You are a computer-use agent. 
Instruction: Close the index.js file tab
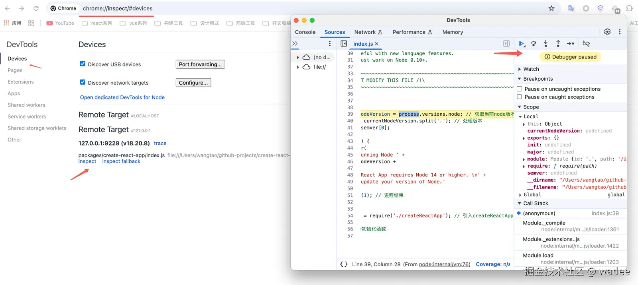tap(376, 44)
